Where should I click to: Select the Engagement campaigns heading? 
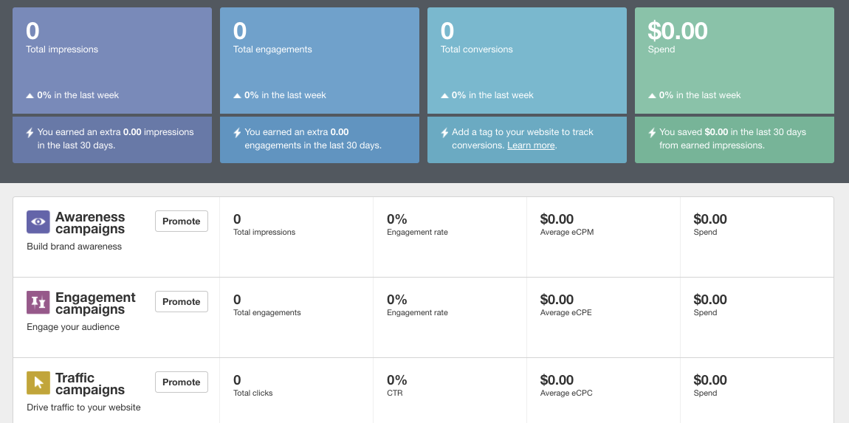coord(95,303)
